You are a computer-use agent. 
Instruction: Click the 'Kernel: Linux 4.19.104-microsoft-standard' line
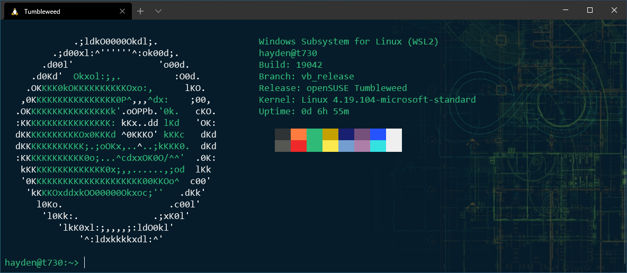coord(367,99)
